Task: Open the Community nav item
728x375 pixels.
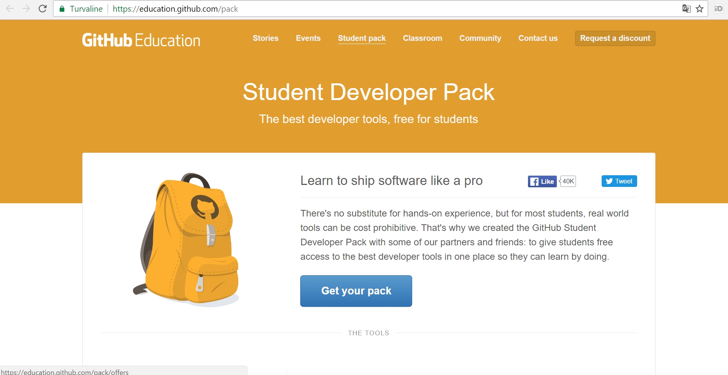Action: (480, 38)
